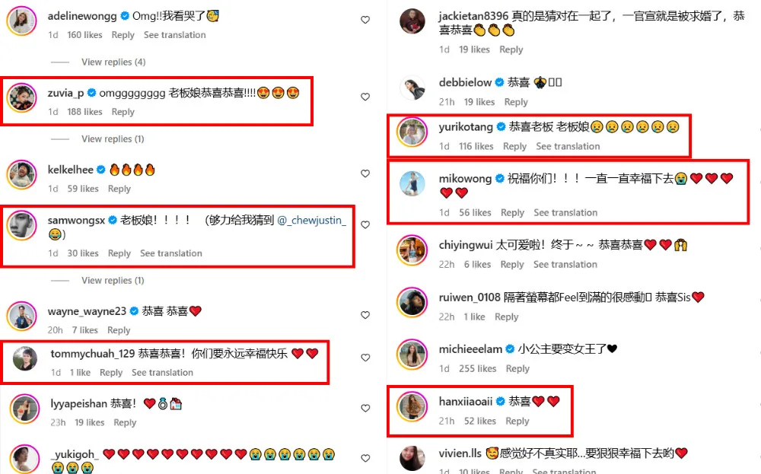Tap heart beside lyyapeishan's comment
The height and width of the screenshot is (474, 761).
[x=365, y=408]
